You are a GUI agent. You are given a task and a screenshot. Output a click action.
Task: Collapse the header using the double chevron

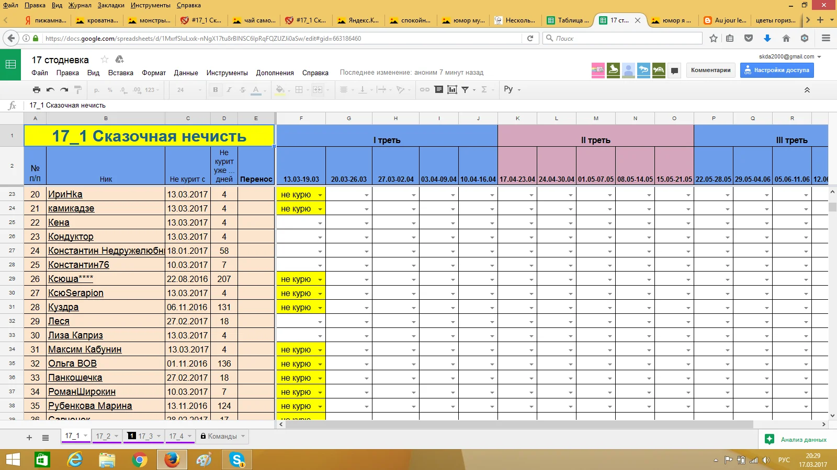coord(807,90)
